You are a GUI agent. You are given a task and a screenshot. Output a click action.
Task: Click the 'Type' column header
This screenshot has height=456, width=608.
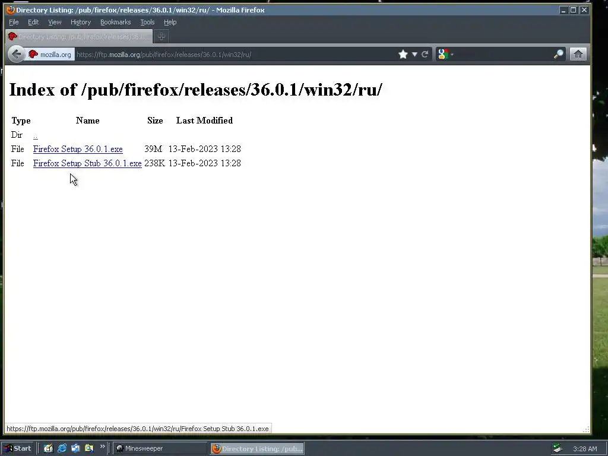point(21,121)
